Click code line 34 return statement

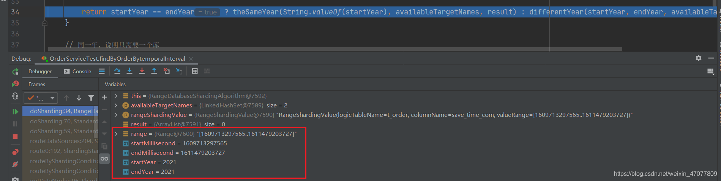(x=381, y=12)
